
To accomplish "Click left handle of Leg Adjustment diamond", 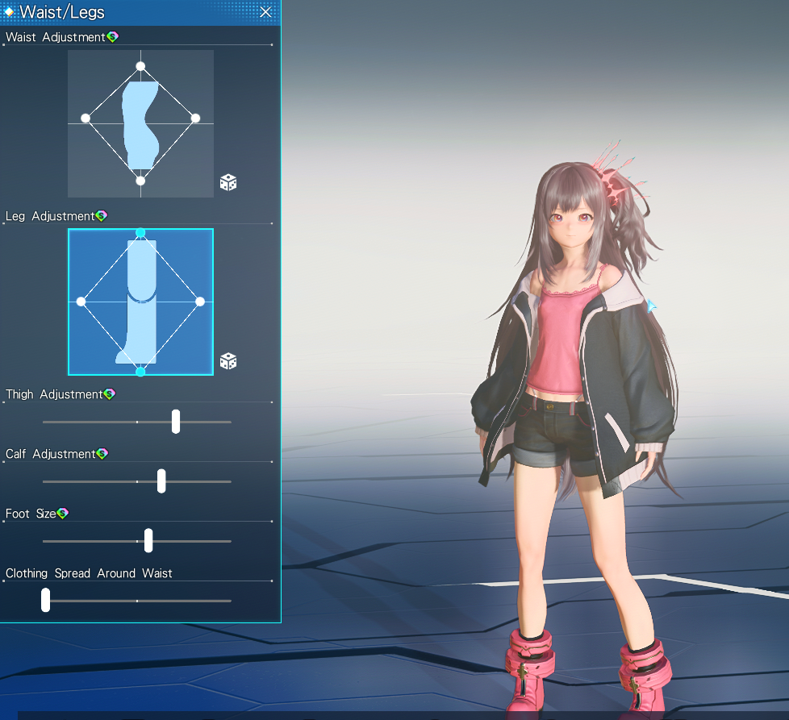I will (x=81, y=302).
